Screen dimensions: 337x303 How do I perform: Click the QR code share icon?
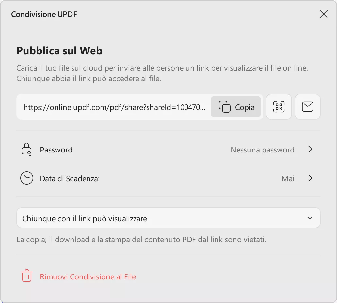(x=279, y=107)
